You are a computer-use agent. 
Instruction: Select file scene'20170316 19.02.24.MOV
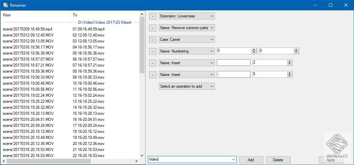click(28, 95)
